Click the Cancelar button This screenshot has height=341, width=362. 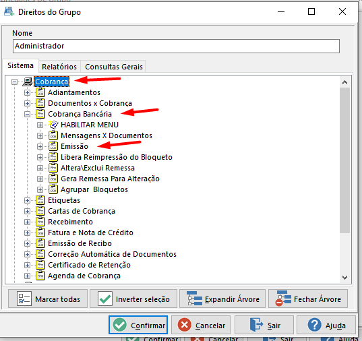pos(201,325)
